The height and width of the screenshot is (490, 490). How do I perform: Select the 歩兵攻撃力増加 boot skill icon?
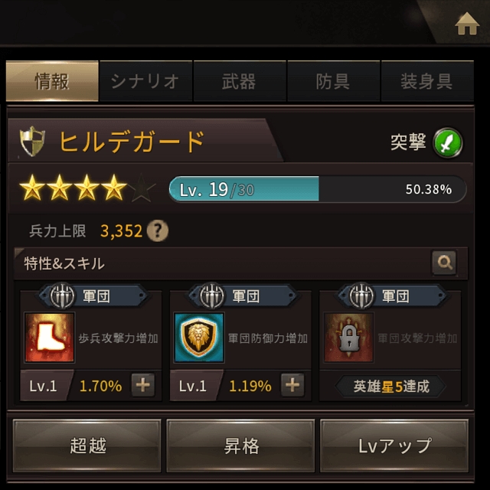pyautogui.click(x=49, y=338)
